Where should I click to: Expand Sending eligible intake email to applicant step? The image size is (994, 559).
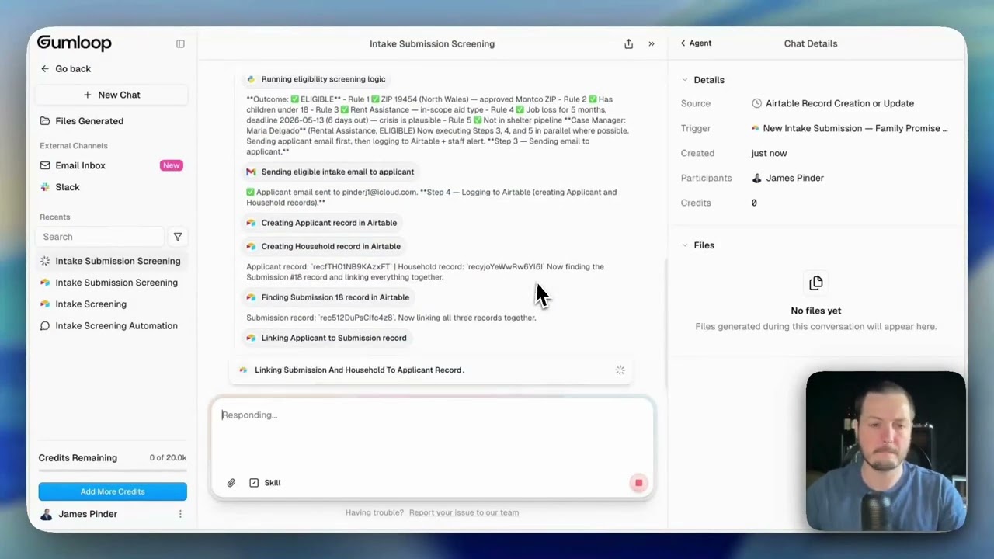coord(330,172)
